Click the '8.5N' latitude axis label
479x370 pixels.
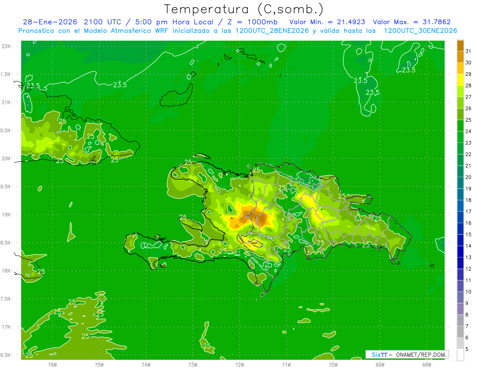(x=6, y=243)
